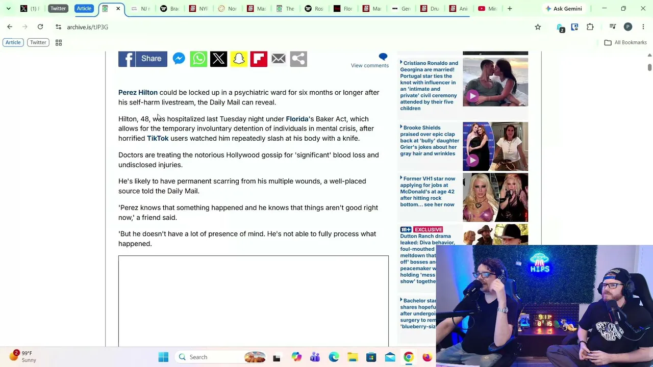Switch to the YouTube tab
Image resolution: width=653 pixels, height=367 pixels.
pos(487,9)
